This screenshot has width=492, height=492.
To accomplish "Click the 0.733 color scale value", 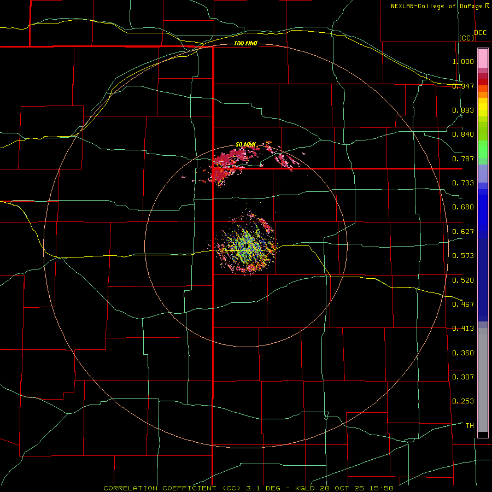I will click(x=463, y=183).
